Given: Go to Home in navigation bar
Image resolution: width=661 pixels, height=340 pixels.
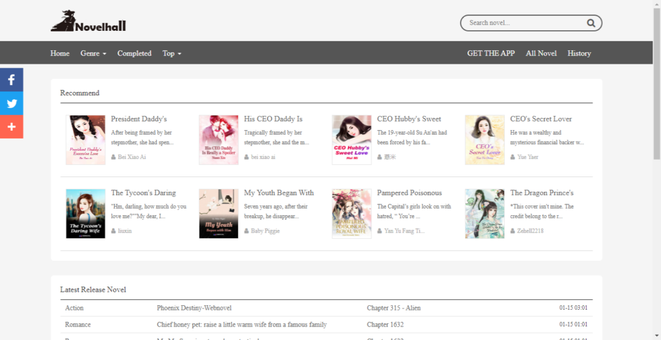Looking at the screenshot, I should (60, 53).
